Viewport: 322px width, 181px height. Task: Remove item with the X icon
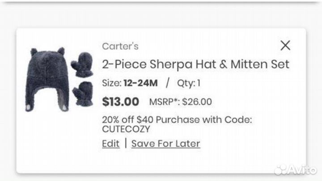(x=285, y=45)
